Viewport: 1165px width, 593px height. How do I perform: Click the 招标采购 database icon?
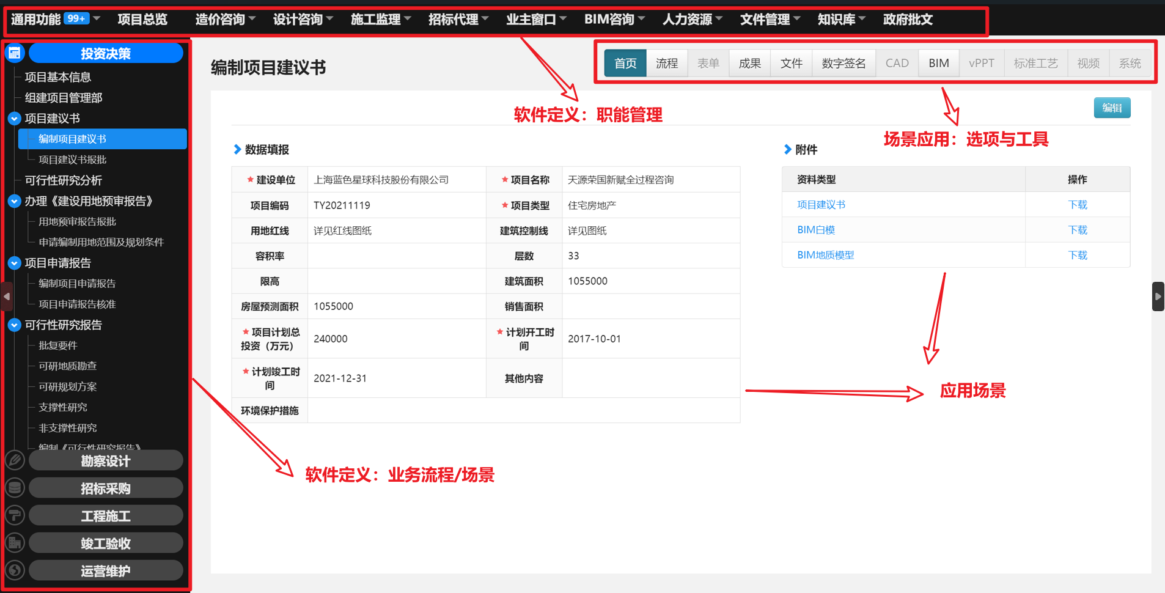tap(15, 487)
